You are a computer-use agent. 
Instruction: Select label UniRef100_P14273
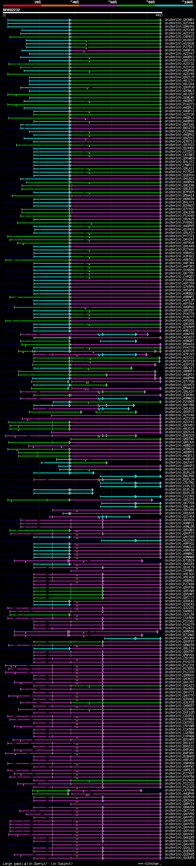179,104
